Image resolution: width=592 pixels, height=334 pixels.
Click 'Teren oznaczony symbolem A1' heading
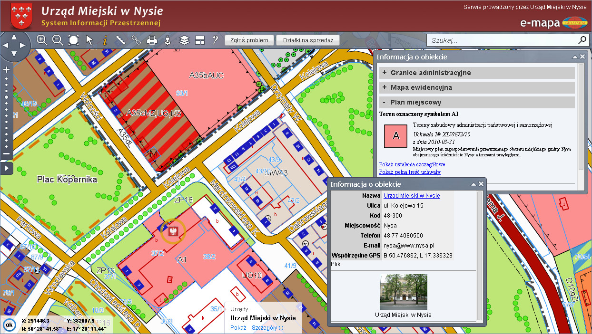coord(419,114)
